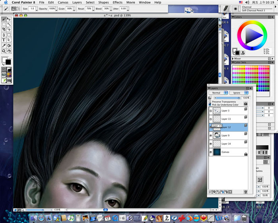Image resolution: width=278 pixels, height=223 pixels.
Task: Open the Ignore composite depth dropdown
Action: click(x=239, y=93)
